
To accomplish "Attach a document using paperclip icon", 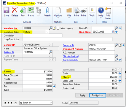I will [47, 10].
